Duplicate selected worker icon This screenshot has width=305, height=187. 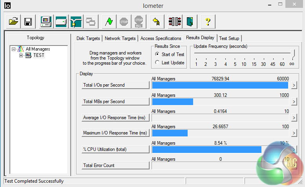pos(91,22)
